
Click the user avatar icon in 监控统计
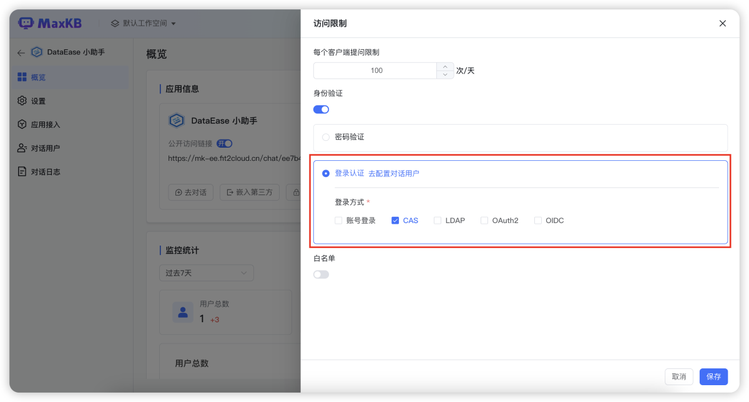[x=182, y=312]
